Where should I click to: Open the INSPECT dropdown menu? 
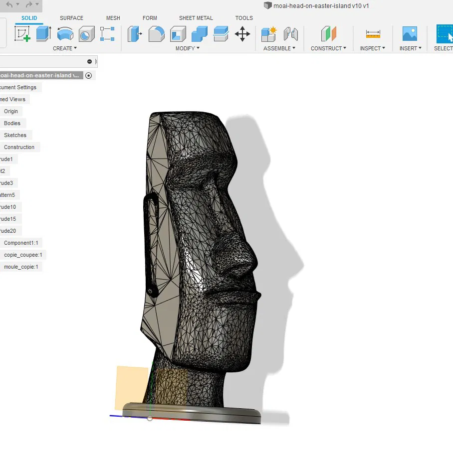point(373,48)
